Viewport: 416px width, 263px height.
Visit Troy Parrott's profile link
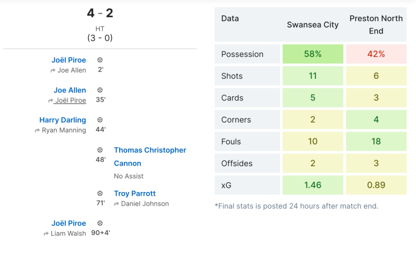point(135,193)
